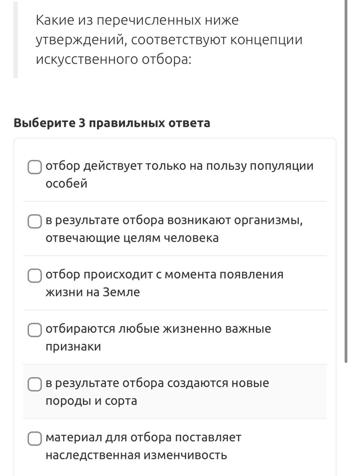Viewport: 350px width, 476px height.
Task: Toggle checkbox beside 'материал для отбора поставляет'
Action: coord(35,439)
